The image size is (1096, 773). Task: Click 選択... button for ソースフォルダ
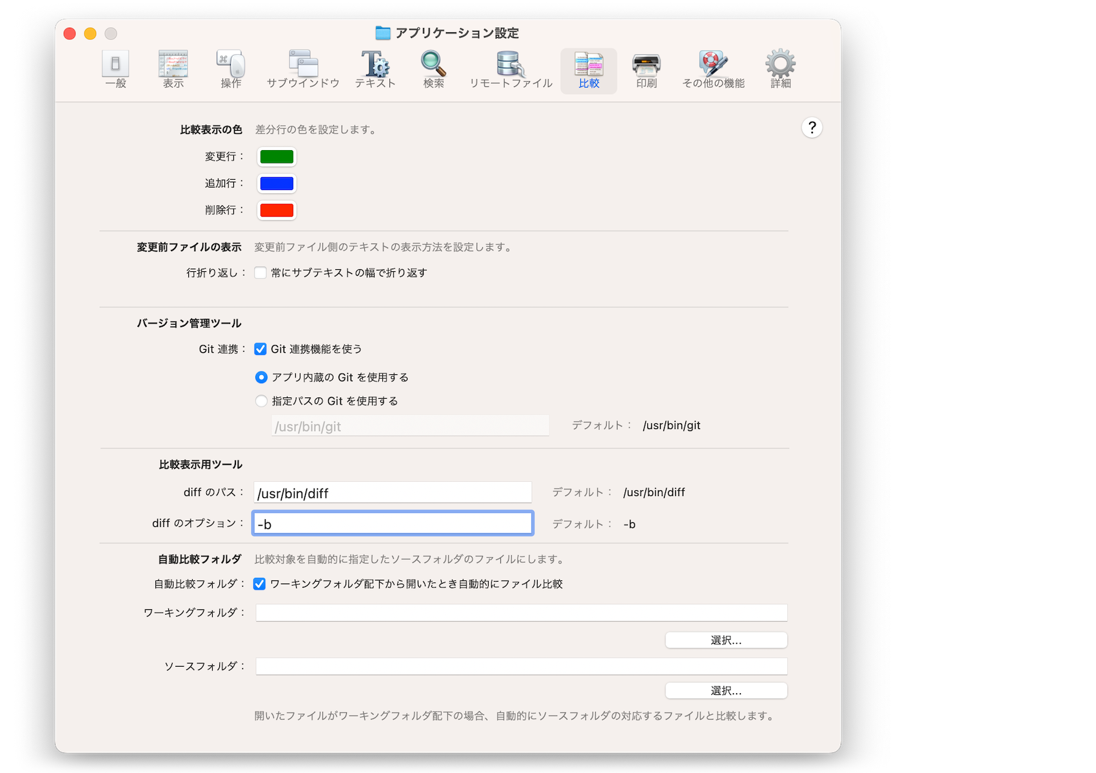click(726, 691)
